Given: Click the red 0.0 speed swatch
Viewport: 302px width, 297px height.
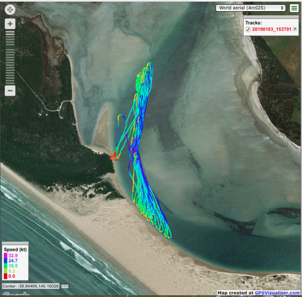Looking at the screenshot, I should click(x=5, y=276).
